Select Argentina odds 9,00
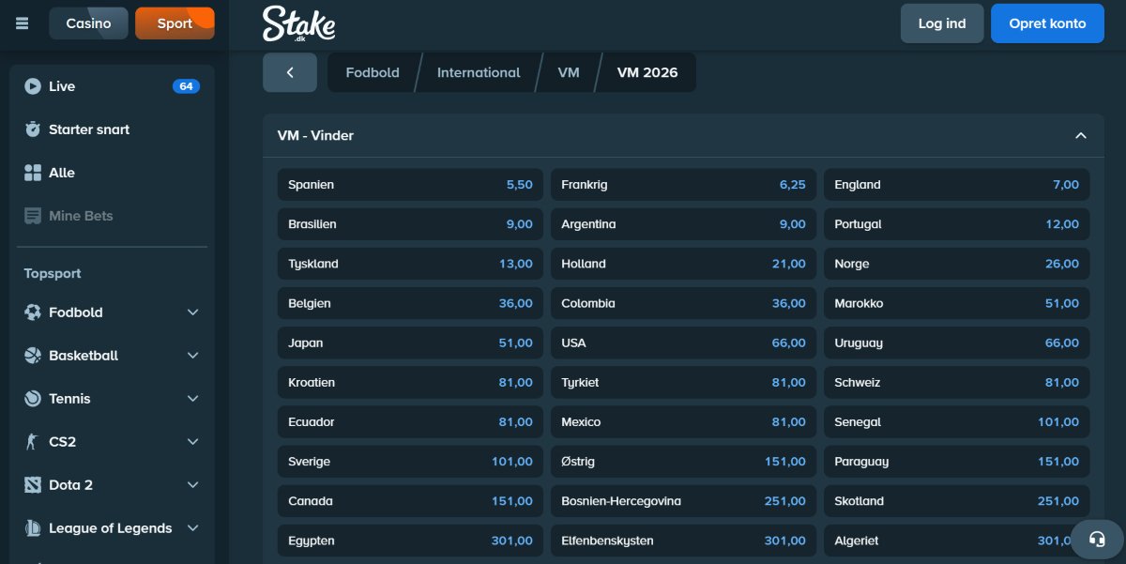 [684, 224]
